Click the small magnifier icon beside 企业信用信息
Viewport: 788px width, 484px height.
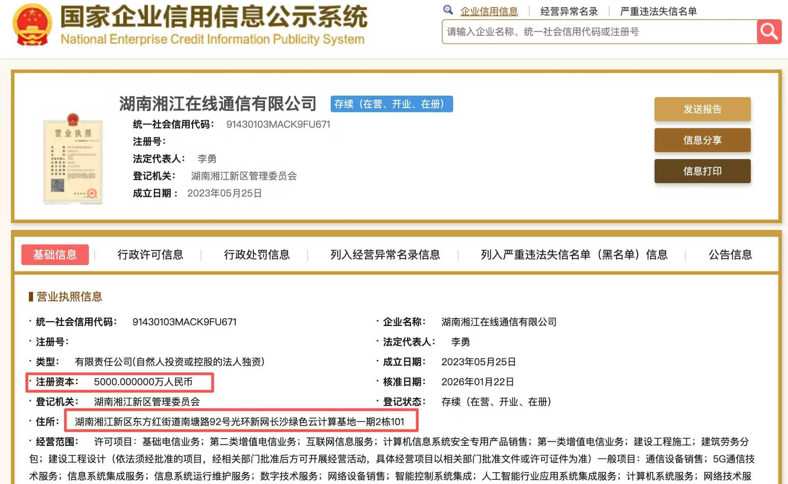click(447, 10)
